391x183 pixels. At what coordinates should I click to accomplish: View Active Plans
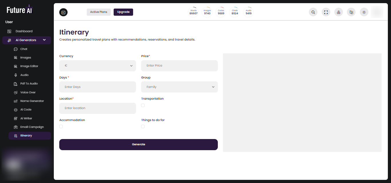pyautogui.click(x=98, y=12)
